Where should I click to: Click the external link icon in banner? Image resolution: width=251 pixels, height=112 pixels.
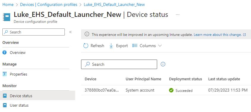tap(244, 34)
